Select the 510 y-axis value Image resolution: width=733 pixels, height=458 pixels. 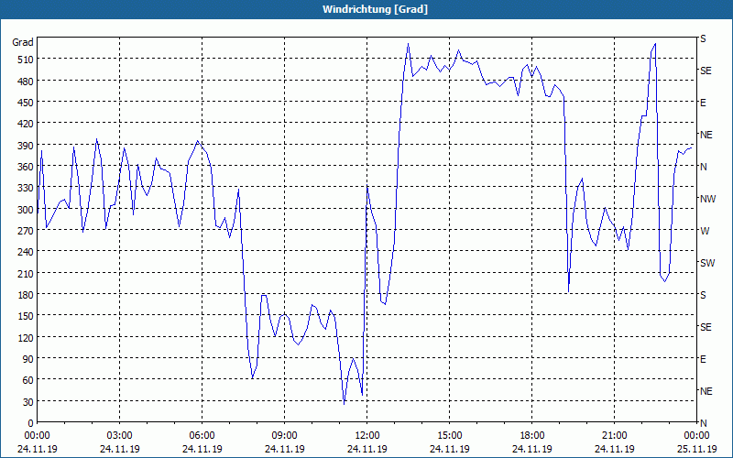click(26, 60)
